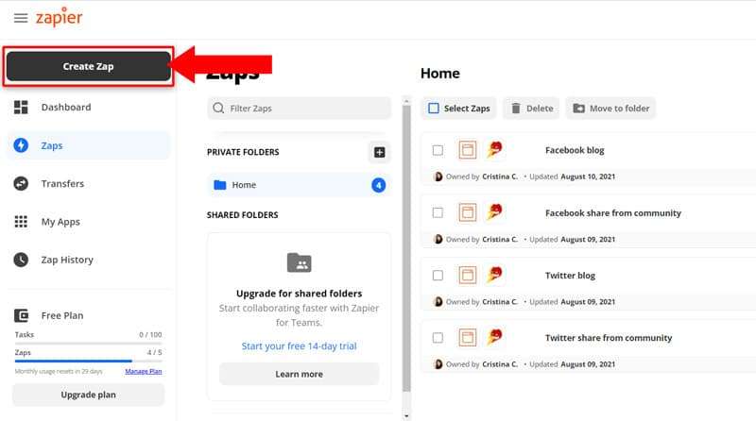
Task: Select the Transfers sidebar icon
Action: 21,183
